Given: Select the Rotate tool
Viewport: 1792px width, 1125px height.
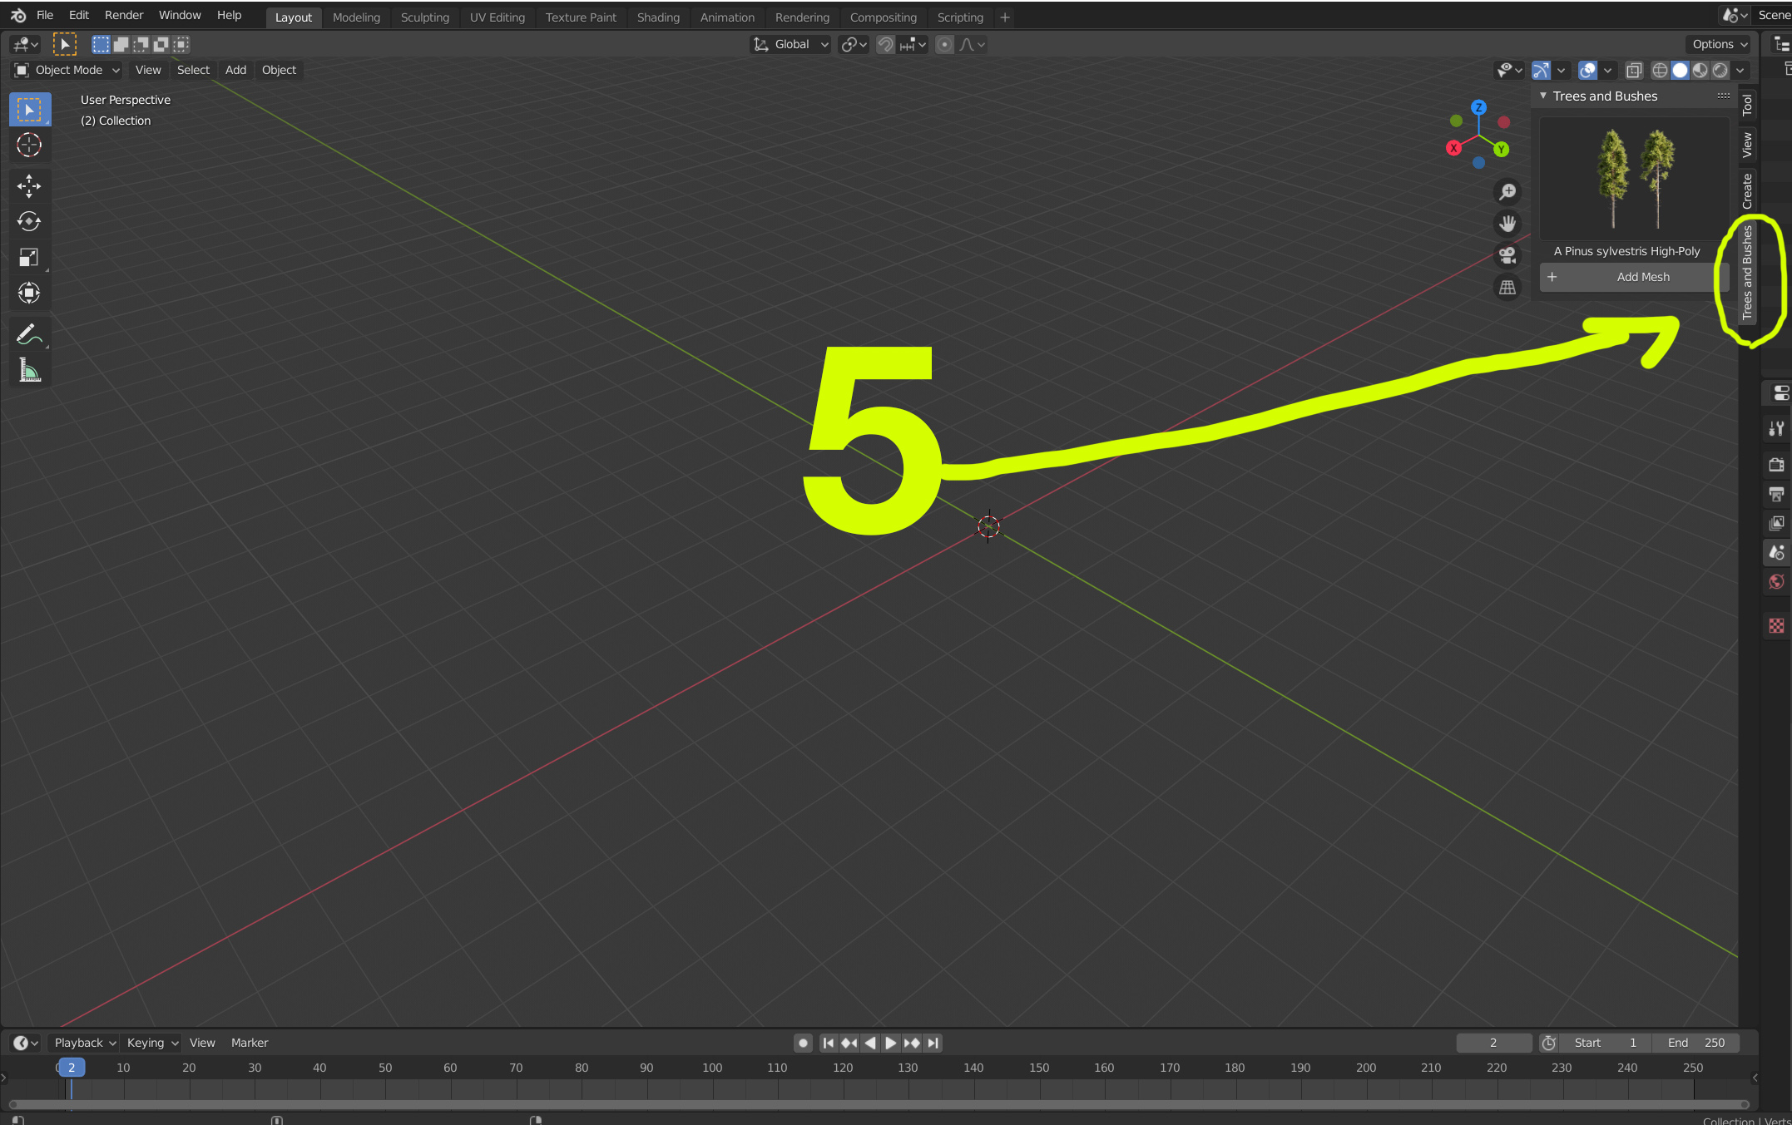Looking at the screenshot, I should (29, 221).
